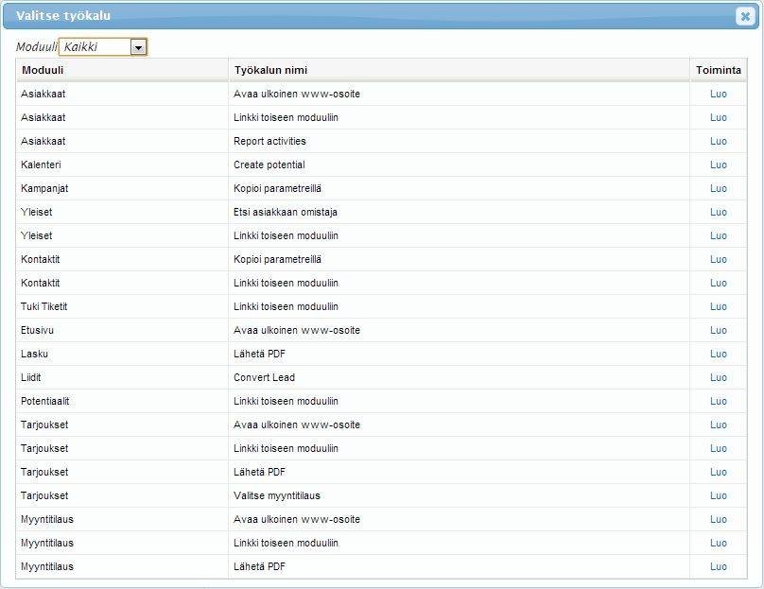Screen dimensions: 764x589
Task: Open the Moduuli dropdown showing Kaikki
Action: point(139,46)
